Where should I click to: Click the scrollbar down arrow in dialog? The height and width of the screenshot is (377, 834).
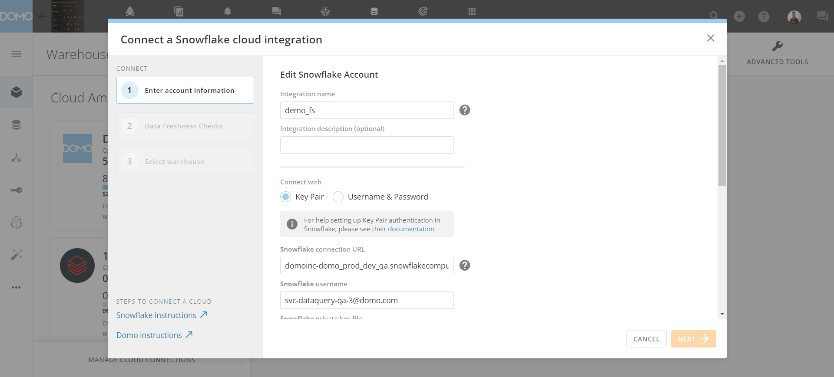point(722,314)
